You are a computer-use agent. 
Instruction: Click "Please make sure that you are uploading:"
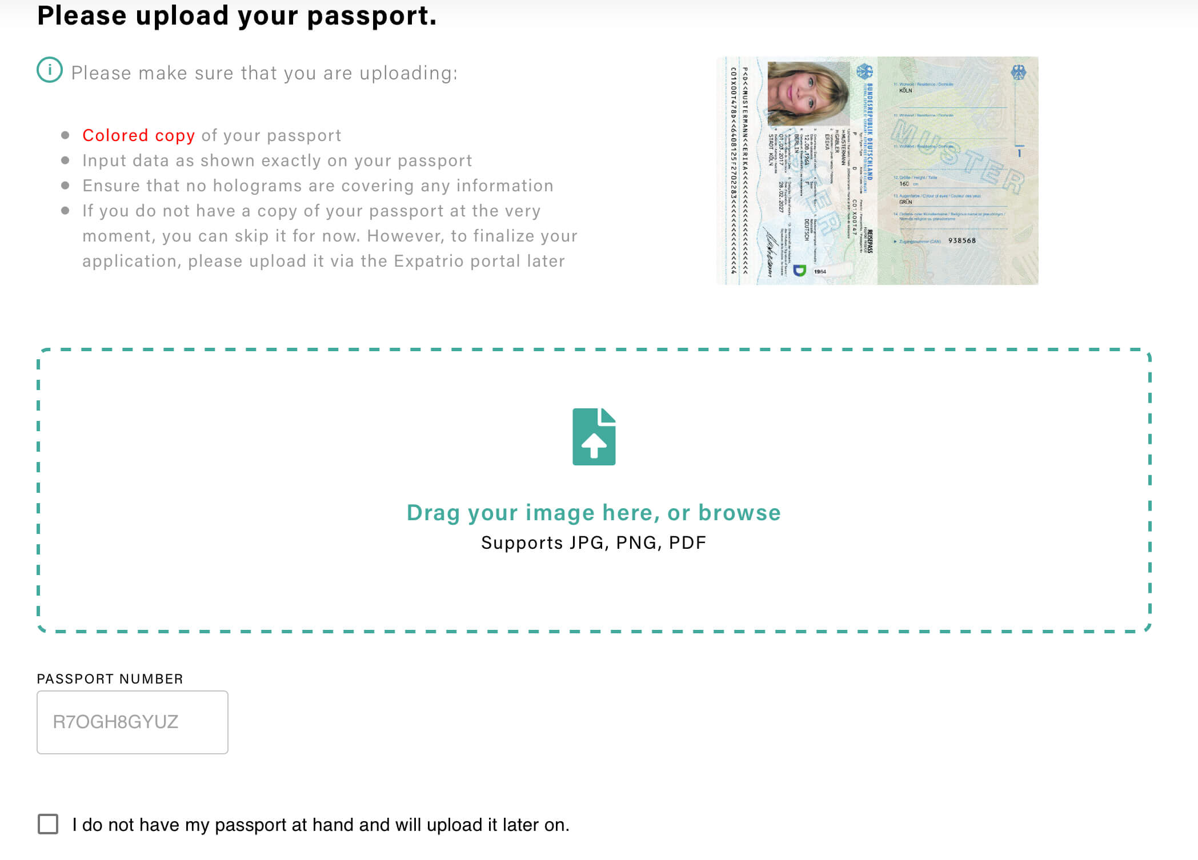pyautogui.click(x=264, y=73)
